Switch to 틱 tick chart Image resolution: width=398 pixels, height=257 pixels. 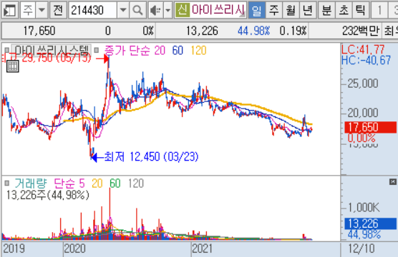coord(361,11)
